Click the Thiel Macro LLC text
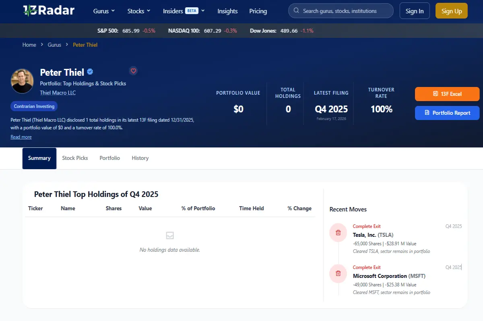Image resolution: width=483 pixels, height=321 pixels. tap(58, 93)
